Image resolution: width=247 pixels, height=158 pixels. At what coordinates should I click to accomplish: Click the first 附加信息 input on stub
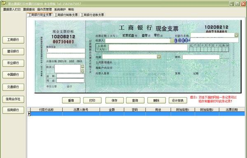point(66,51)
